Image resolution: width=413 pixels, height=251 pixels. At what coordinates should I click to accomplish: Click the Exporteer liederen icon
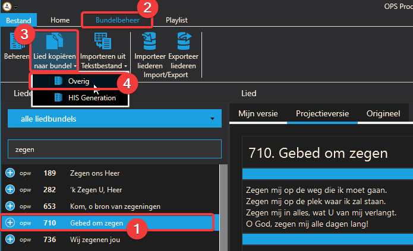click(x=184, y=42)
